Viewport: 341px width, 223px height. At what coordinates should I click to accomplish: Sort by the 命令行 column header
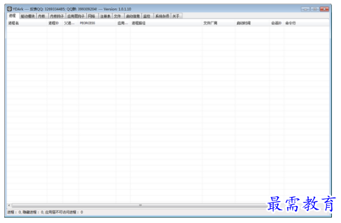[306, 23]
